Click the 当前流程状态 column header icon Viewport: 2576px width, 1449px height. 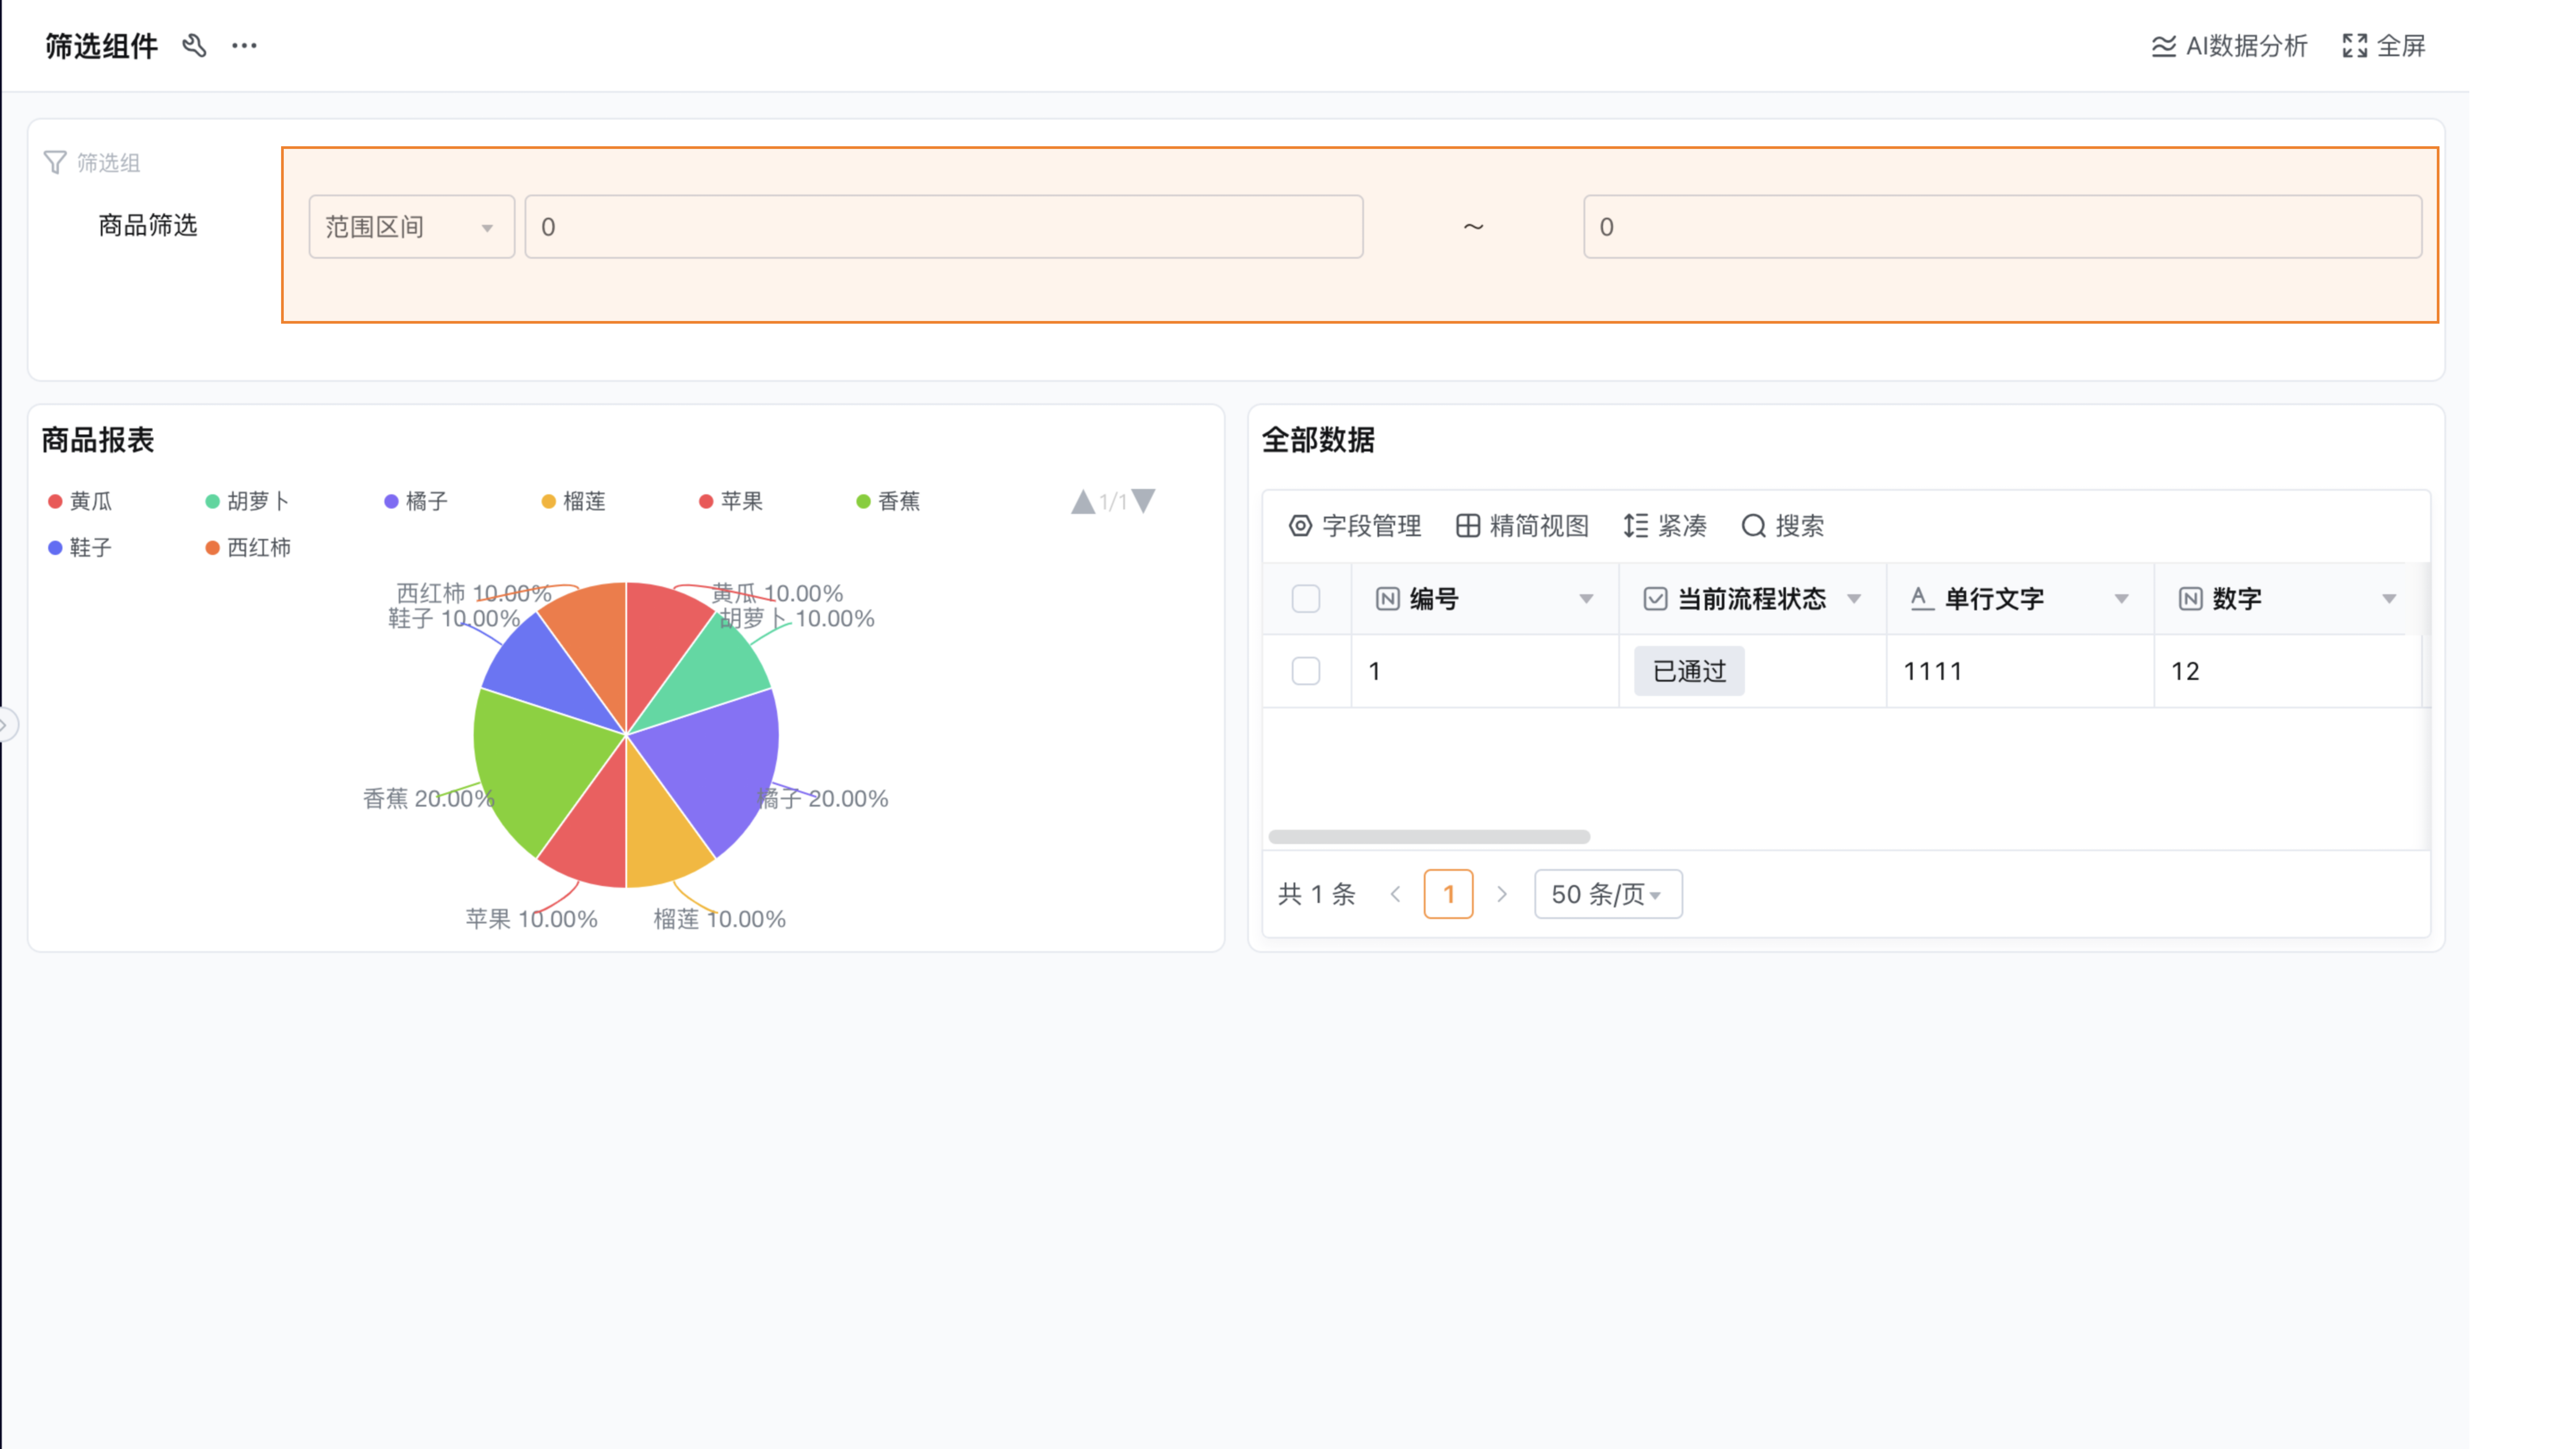[1655, 599]
